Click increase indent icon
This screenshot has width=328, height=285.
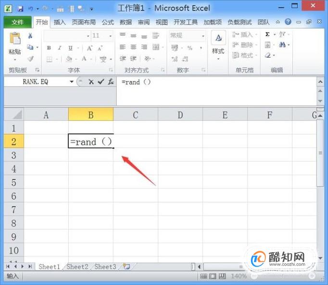pos(133,58)
